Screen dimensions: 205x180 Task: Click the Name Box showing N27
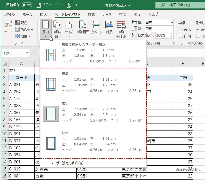(14, 53)
